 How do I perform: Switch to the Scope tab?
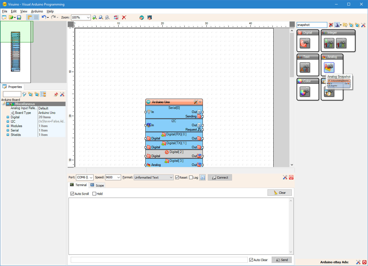pyautogui.click(x=97, y=185)
